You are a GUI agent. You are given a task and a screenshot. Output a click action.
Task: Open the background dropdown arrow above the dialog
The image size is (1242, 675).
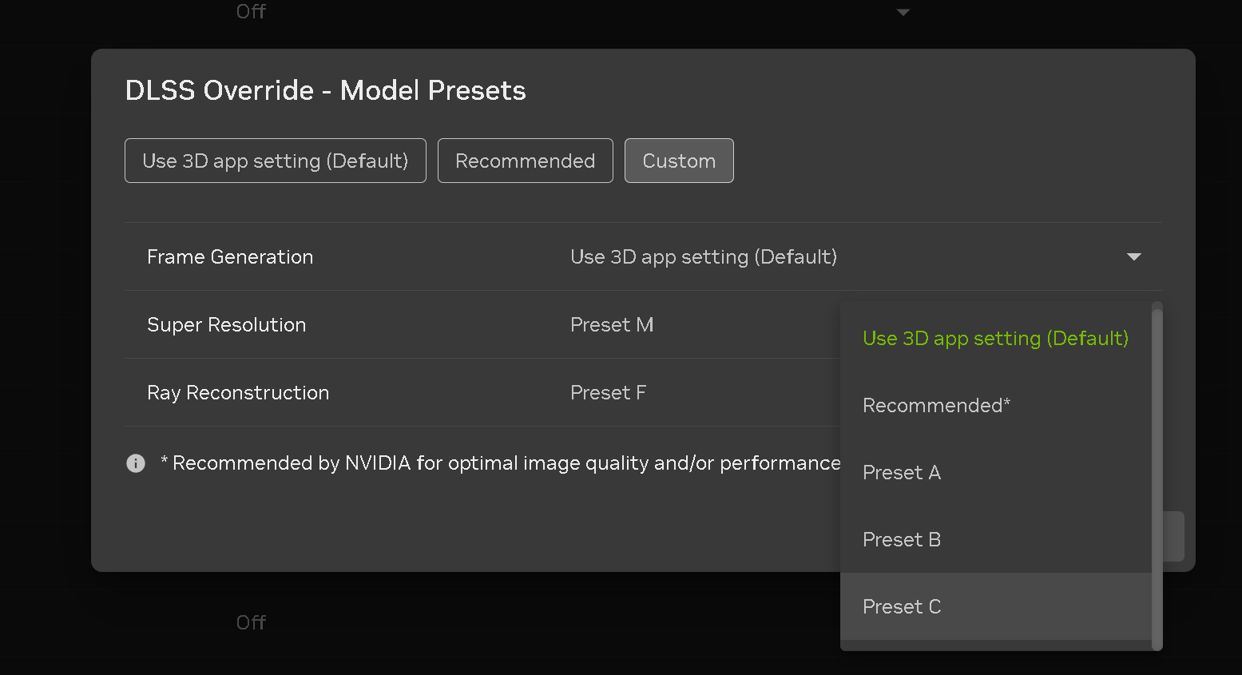[x=903, y=12]
